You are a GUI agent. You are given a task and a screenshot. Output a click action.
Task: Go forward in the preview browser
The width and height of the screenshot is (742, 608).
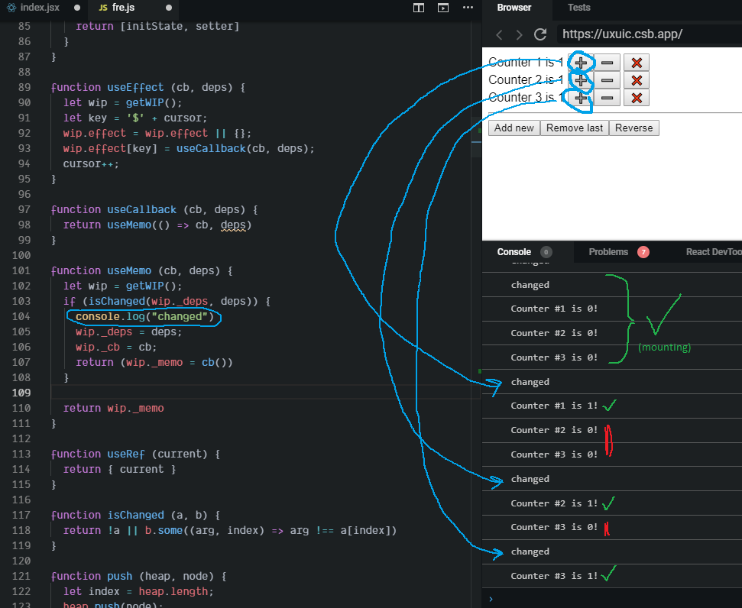pyautogui.click(x=519, y=34)
